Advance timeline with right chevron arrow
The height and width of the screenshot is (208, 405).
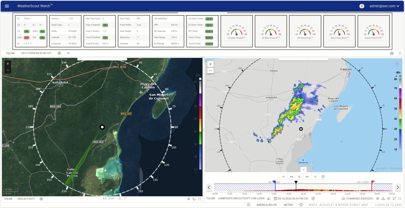tap(398, 187)
